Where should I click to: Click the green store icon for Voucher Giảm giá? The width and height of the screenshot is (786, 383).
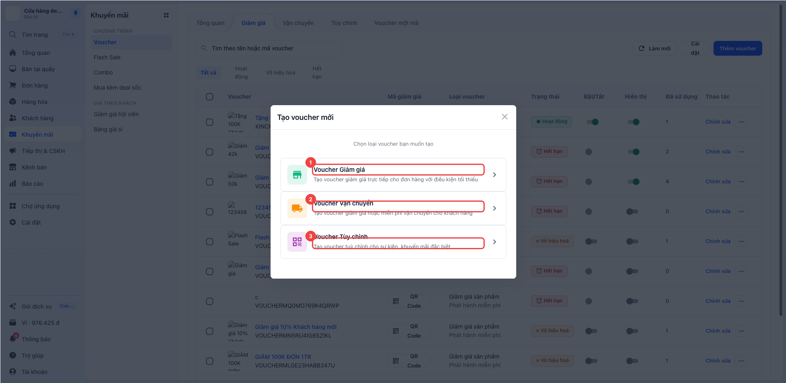pos(297,175)
